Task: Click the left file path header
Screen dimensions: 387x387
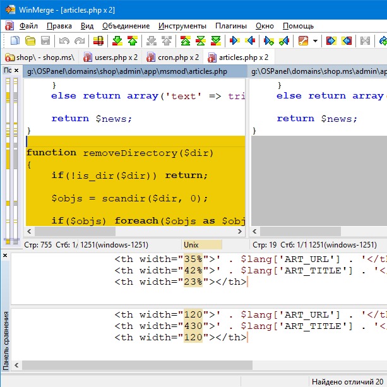Action: (126, 71)
